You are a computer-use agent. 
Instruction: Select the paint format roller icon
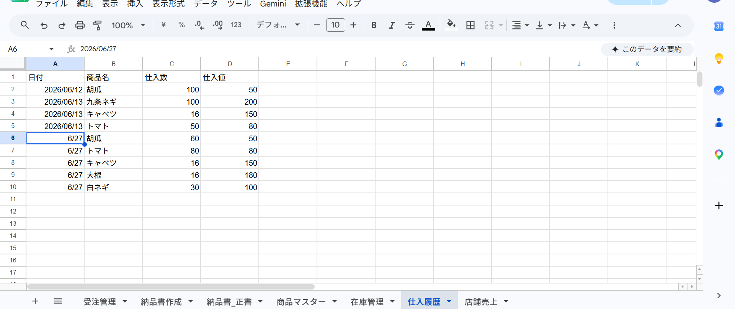click(x=98, y=25)
